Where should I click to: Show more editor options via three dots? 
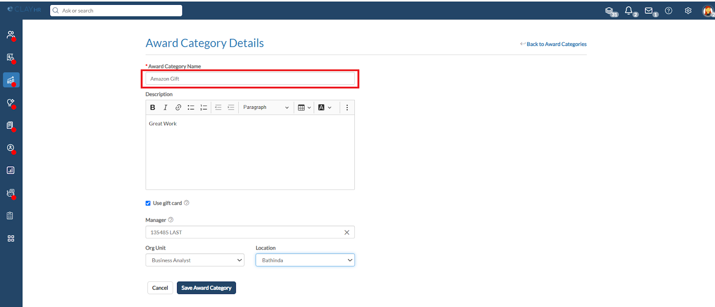pos(347,108)
